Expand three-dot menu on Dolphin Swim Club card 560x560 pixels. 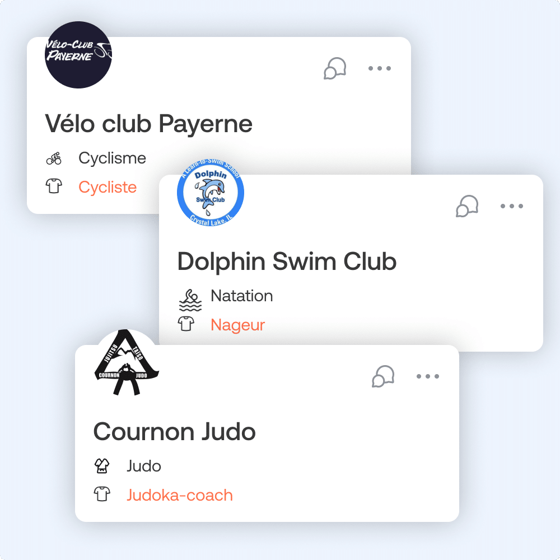coord(512,206)
